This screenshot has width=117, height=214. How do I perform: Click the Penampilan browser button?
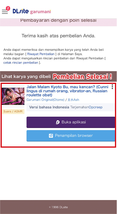pyautogui.click(x=71, y=136)
